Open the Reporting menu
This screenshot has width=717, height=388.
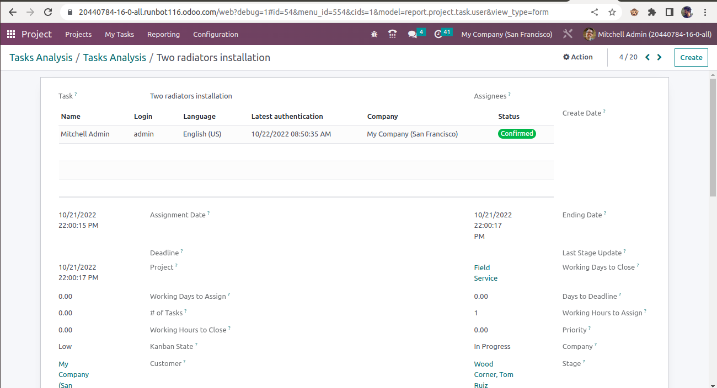(x=163, y=34)
